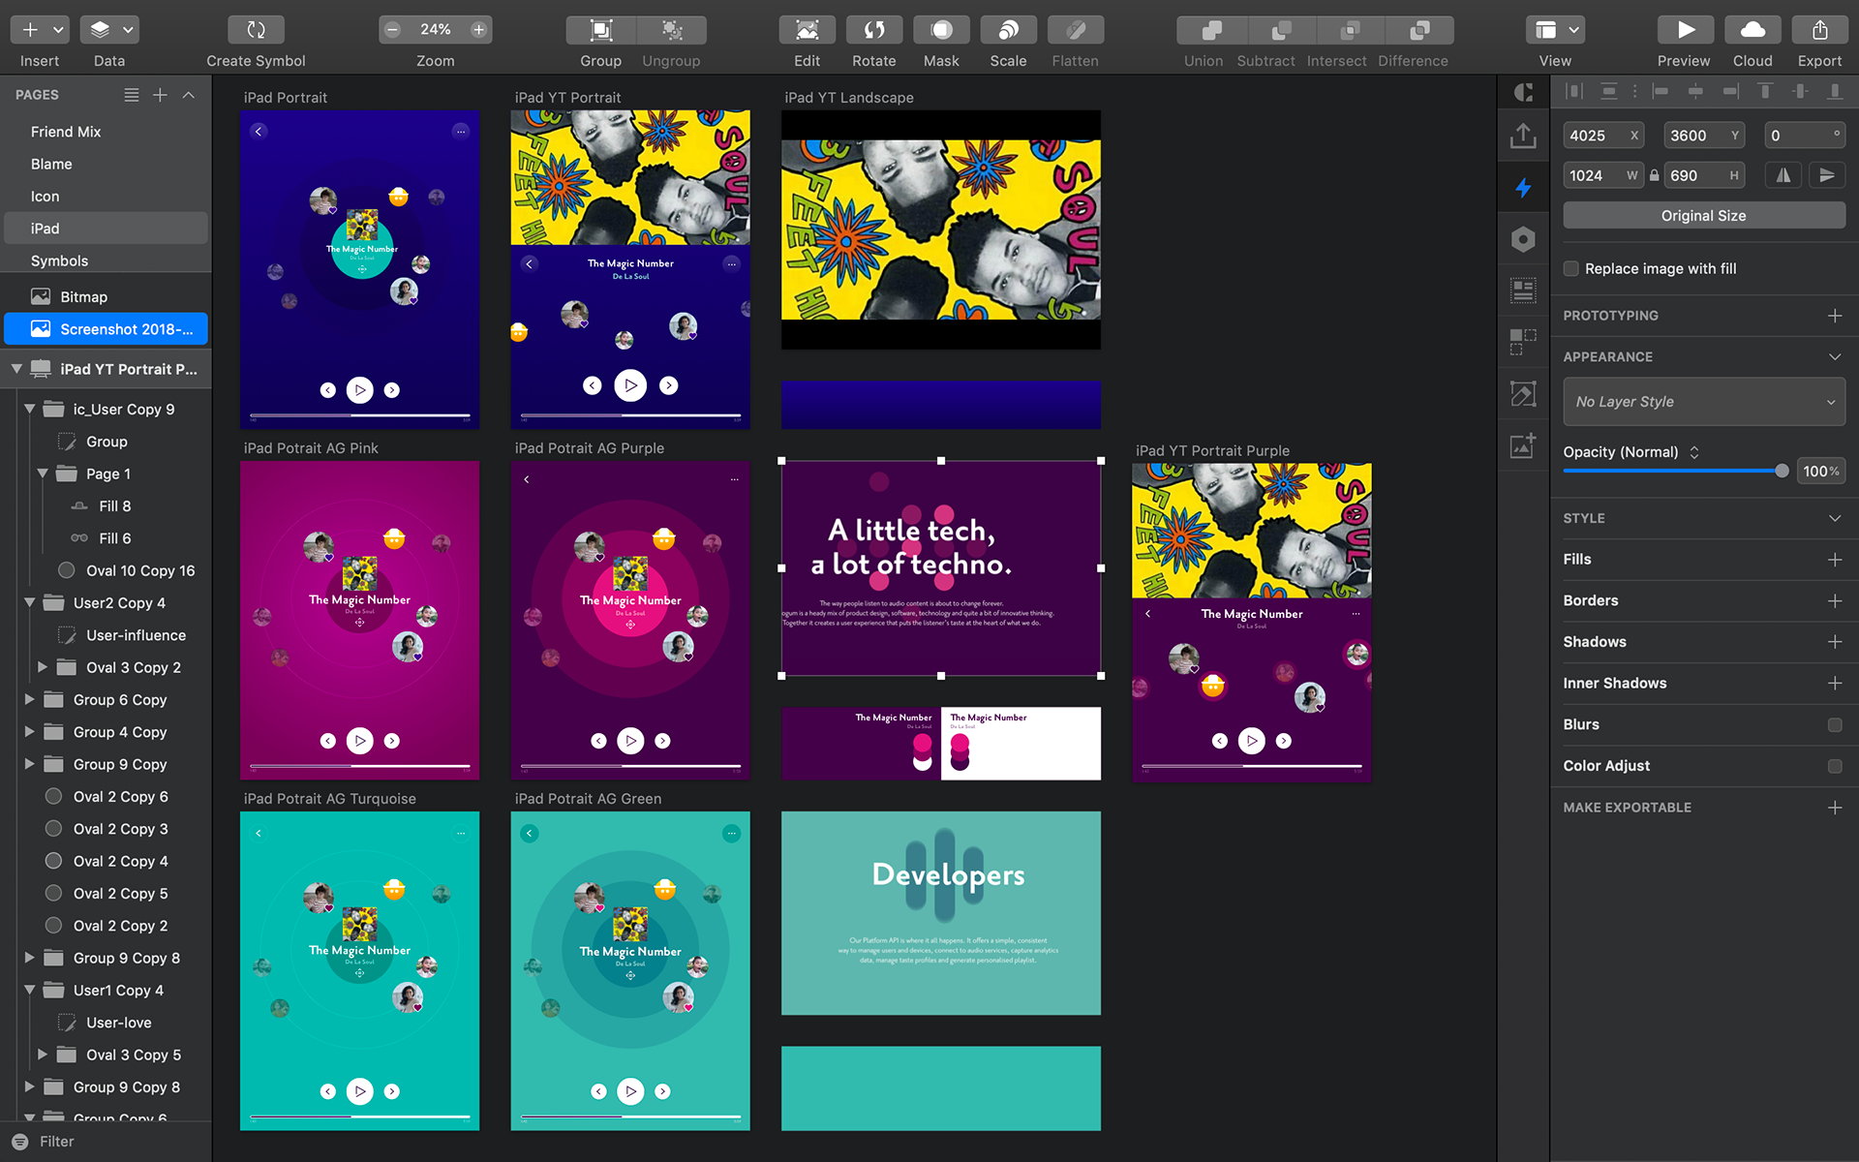Toggle the aspect ratio lock
The width and height of the screenshot is (1859, 1162).
1655,175
